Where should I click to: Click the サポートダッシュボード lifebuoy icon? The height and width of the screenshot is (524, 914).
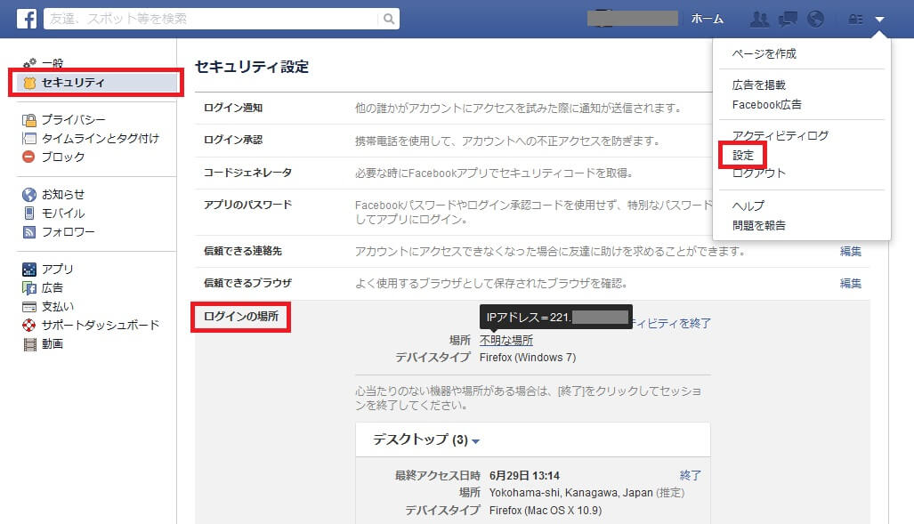pos(29,326)
